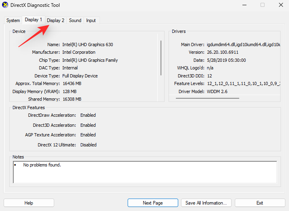The image size is (289, 211).
Task: Click Save All Information button
Action: (x=206, y=203)
